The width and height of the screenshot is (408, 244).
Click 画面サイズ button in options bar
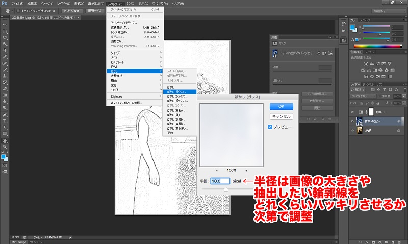(x=95, y=11)
